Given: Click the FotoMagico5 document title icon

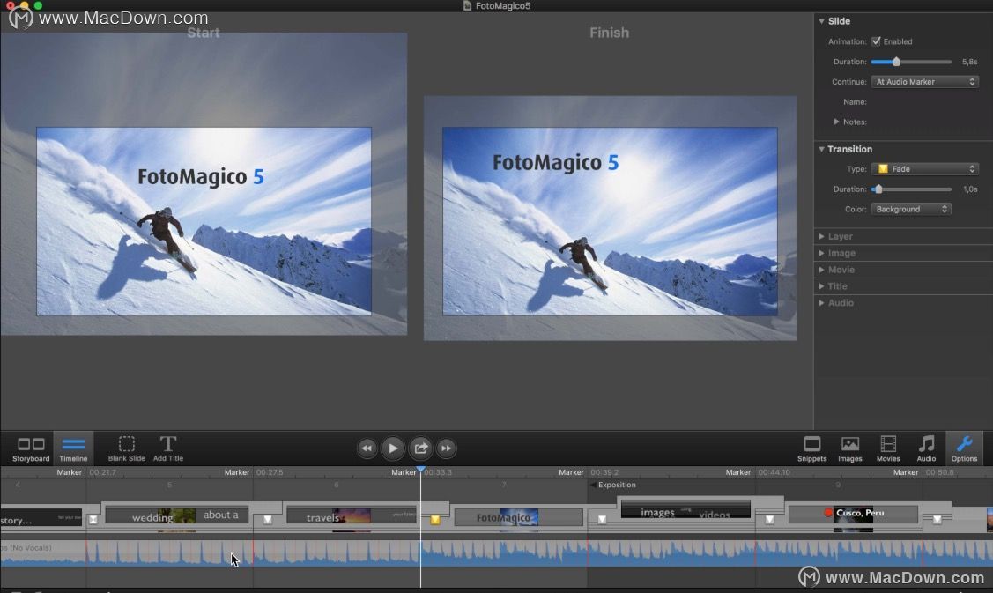Looking at the screenshot, I should pos(467,5).
